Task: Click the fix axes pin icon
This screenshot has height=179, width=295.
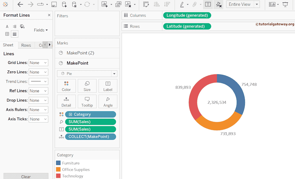Action: [219, 4]
